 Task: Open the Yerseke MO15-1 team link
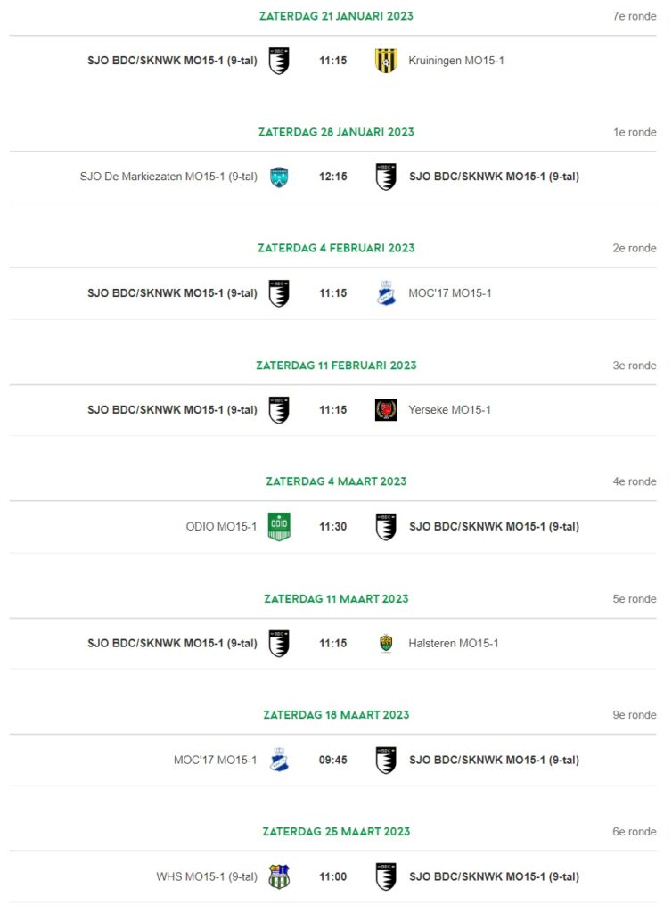(450, 410)
